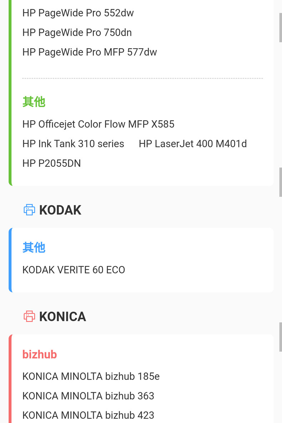Choose KONICA MINOLTA bizhub 423

point(88,416)
